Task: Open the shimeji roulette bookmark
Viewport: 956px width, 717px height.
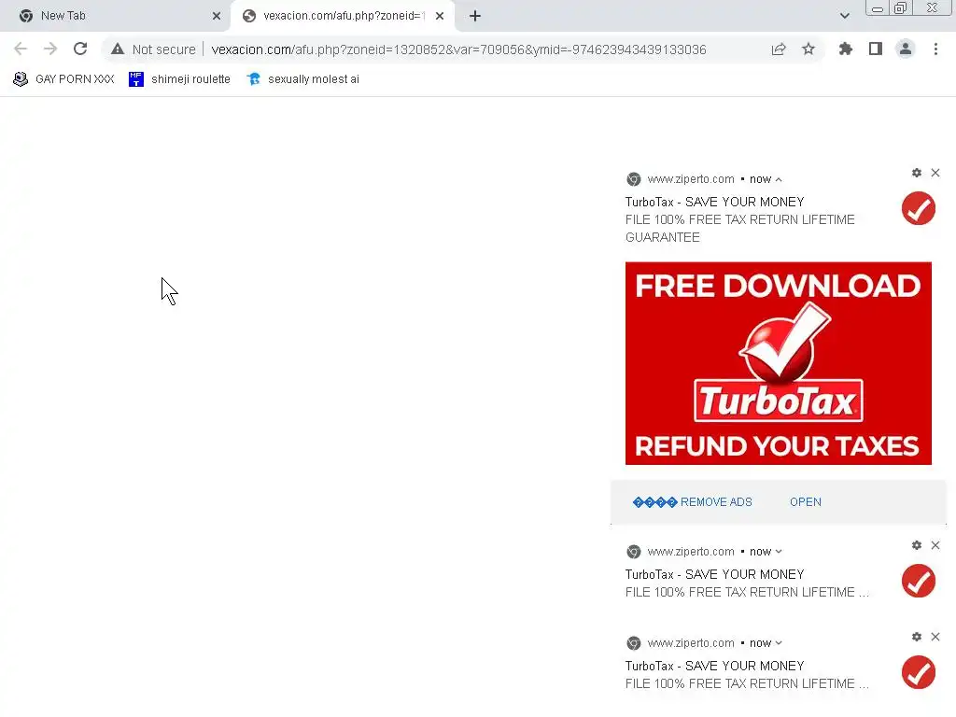Action: click(179, 79)
